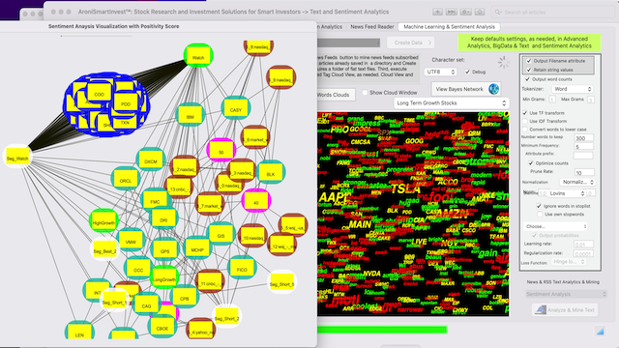Click the Search all articles field

(553, 13)
